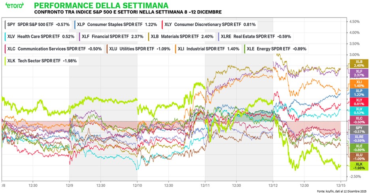Click the XLB 2.40% tag on right axis

coord(357,64)
